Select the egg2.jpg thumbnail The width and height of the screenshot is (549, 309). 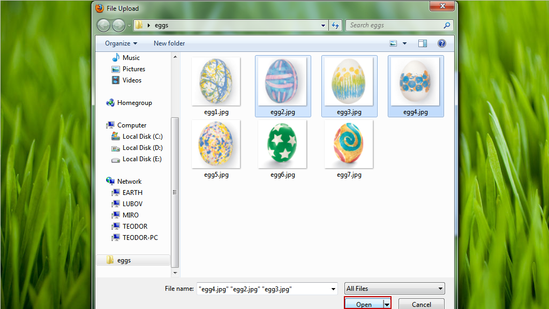pos(282,81)
